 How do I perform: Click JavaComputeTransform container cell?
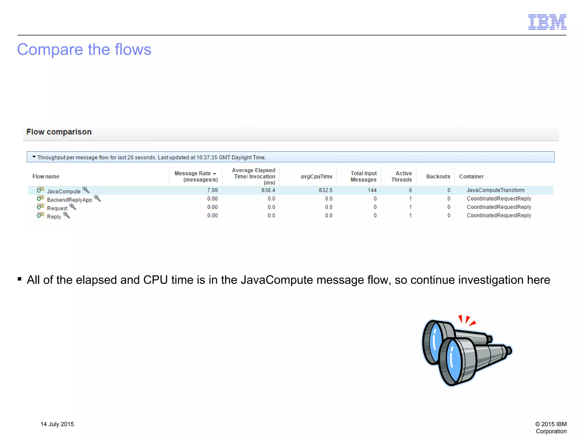click(x=496, y=190)
